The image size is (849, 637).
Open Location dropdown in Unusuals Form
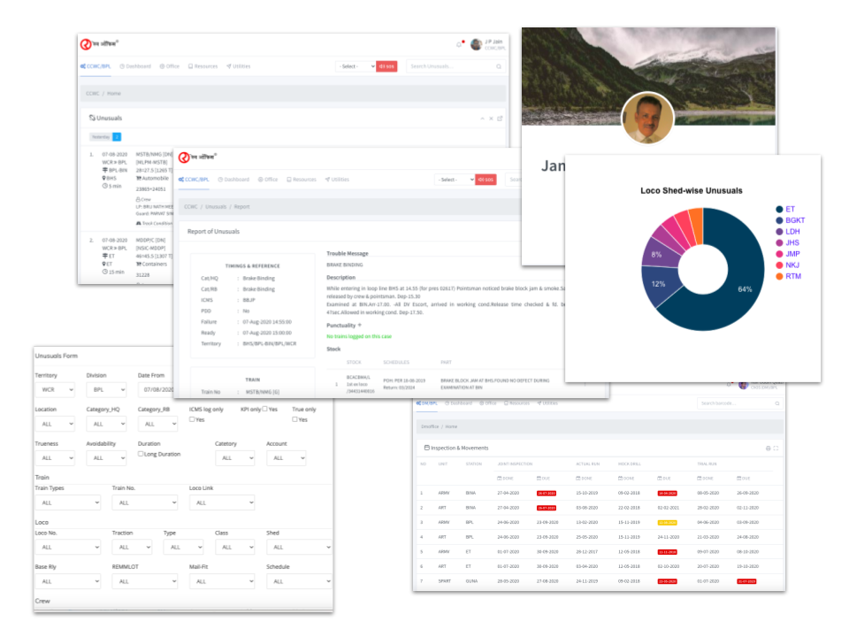(55, 424)
